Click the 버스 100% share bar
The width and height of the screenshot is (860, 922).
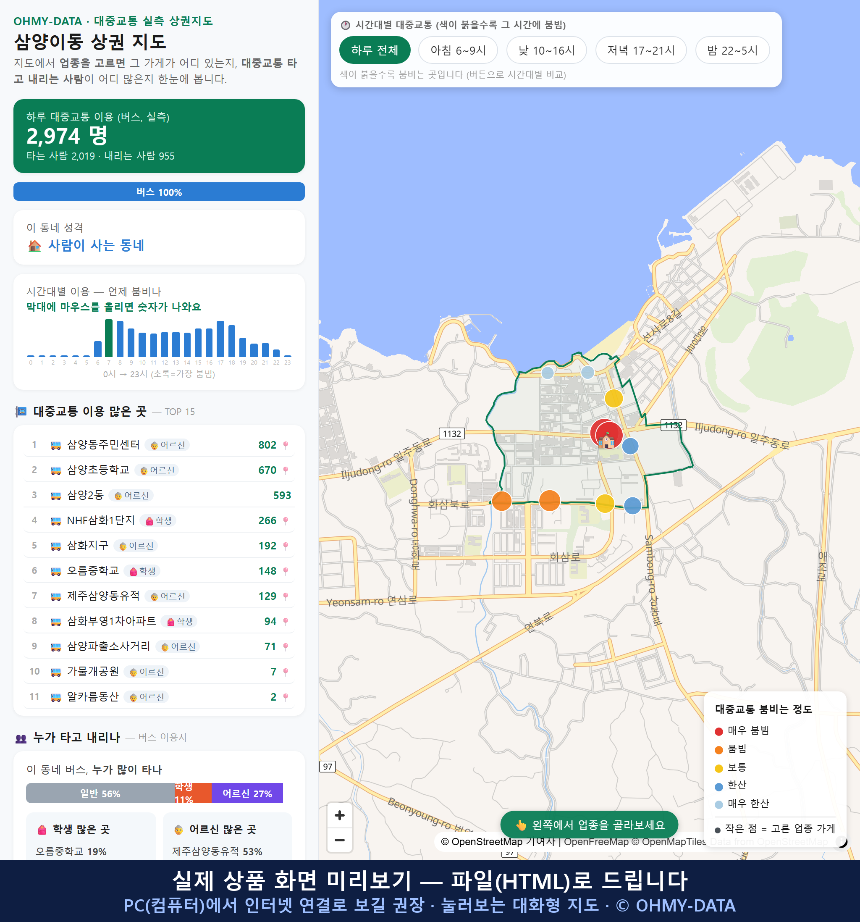point(159,192)
